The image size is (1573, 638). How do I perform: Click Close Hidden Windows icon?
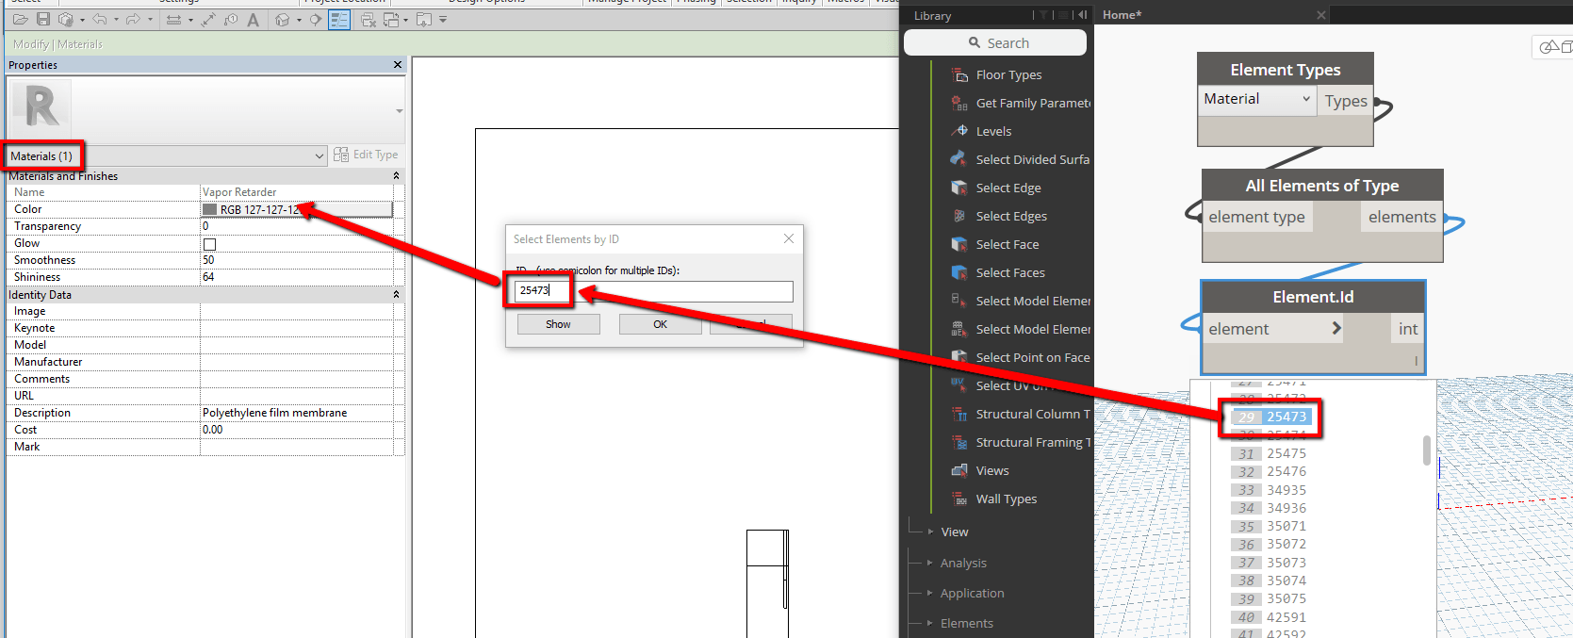pyautogui.click(x=368, y=19)
